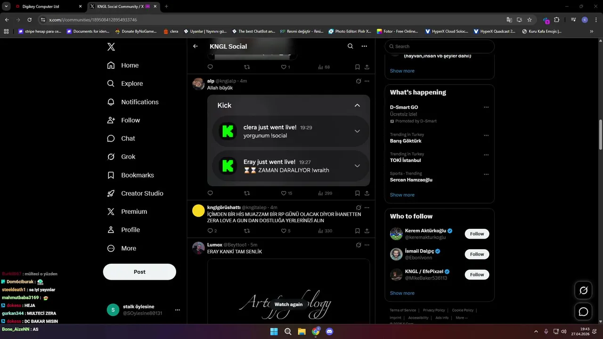The image size is (603, 339).
Task: View analytics showing 299 views
Action: coord(325,193)
